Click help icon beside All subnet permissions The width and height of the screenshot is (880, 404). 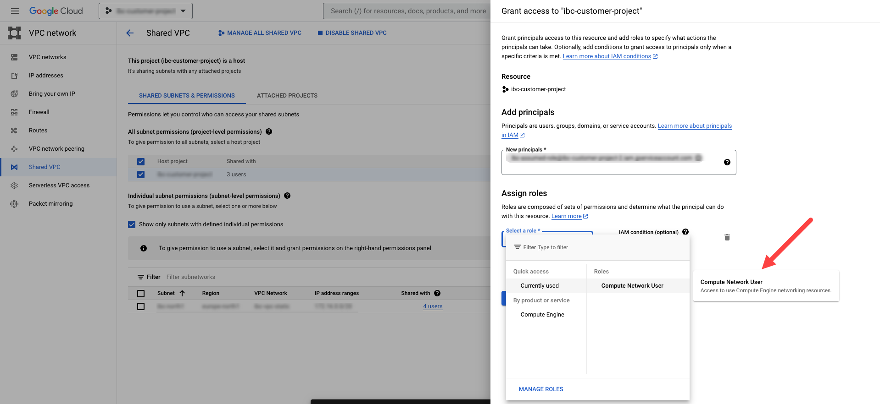click(x=269, y=131)
